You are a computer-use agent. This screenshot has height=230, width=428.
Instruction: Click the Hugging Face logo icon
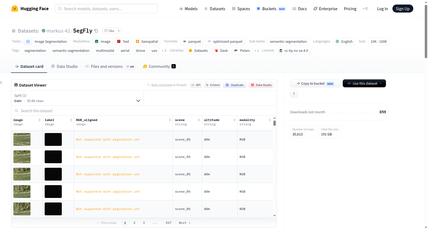coord(15,9)
